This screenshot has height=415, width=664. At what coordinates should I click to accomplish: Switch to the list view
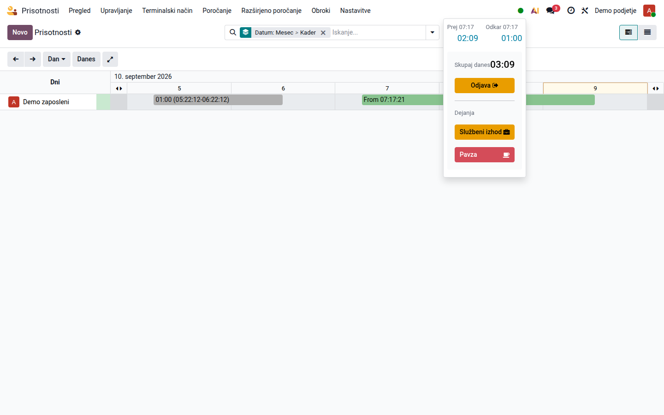(x=647, y=32)
